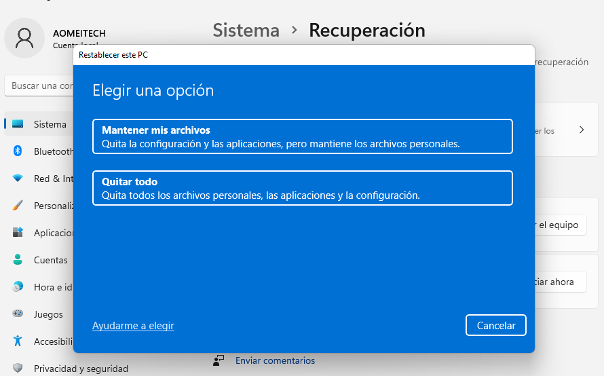Open the Ayudarme a elegir link
Viewport: 604px width, 376px height.
tap(133, 326)
